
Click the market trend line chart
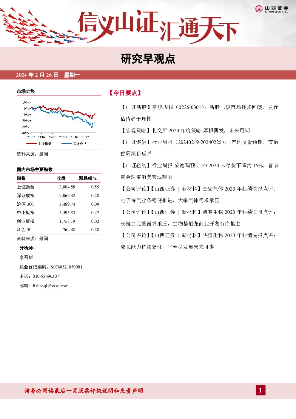(x=59, y=123)
